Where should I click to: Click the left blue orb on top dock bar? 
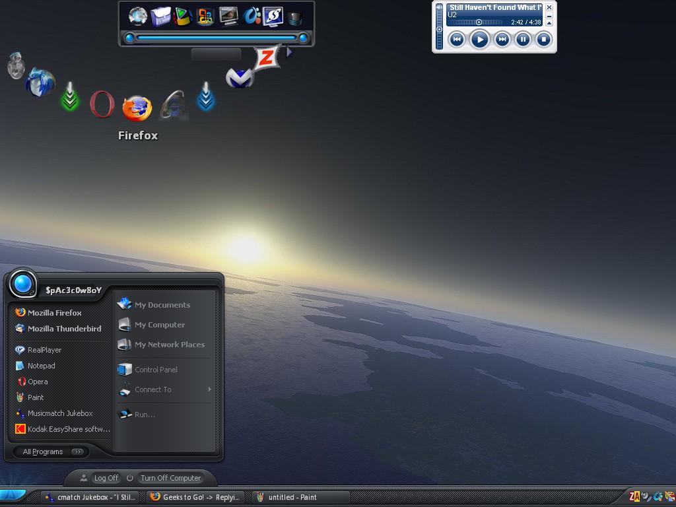129,38
